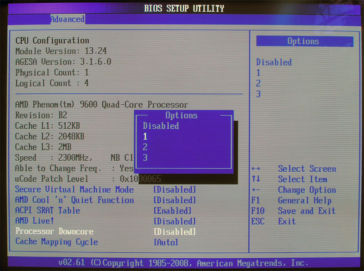The width and height of the screenshot is (364, 271).
Task: Click the Change Option help label
Action: [x=307, y=190]
